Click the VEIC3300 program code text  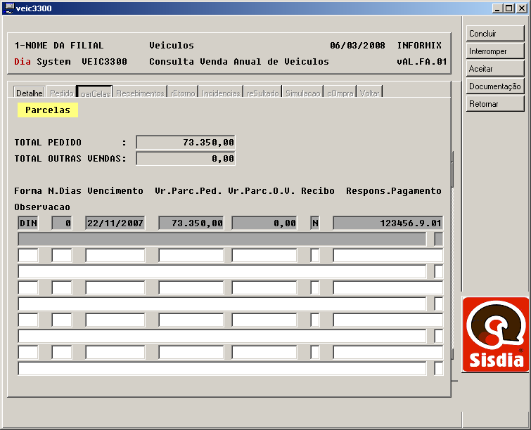pyautogui.click(x=104, y=62)
